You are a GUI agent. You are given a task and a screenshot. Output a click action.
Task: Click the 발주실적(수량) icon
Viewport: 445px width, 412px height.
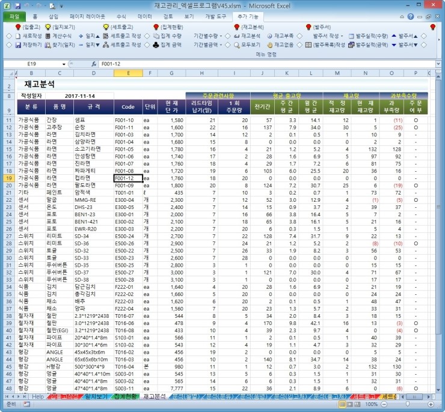(351, 36)
